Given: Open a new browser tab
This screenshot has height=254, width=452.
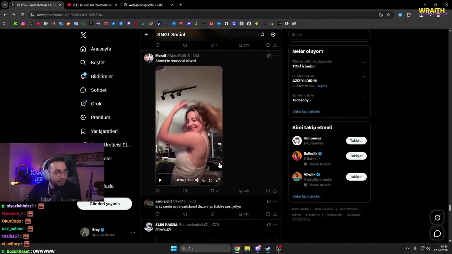Looking at the screenshot, I should coord(181,5).
